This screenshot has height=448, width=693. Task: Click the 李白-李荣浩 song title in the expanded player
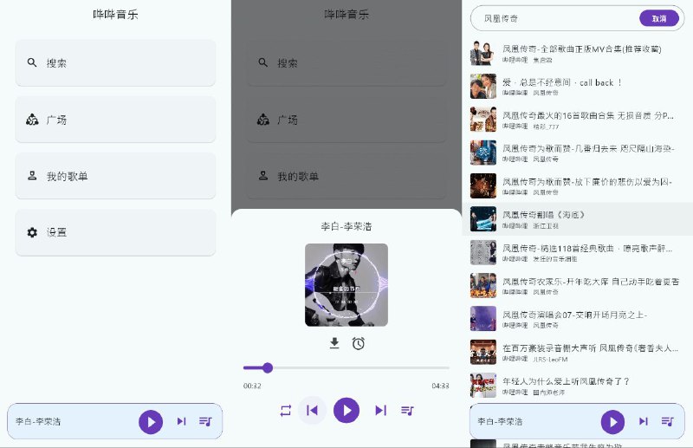(346, 226)
